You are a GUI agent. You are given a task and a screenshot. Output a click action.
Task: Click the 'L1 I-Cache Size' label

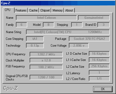pyautogui.click(x=76, y=60)
